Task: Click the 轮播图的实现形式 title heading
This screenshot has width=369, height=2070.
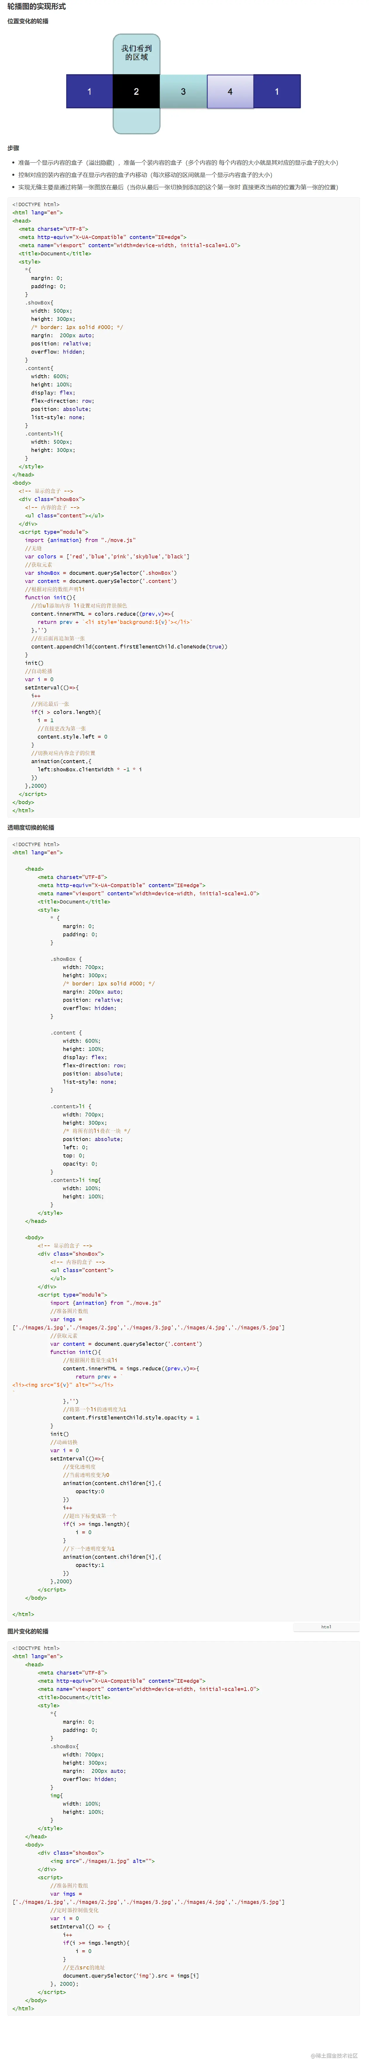Action: 37,6
